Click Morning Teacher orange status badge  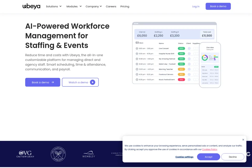tap(181, 69)
